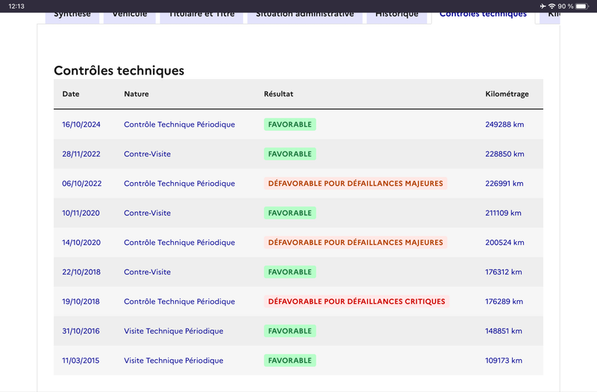Select the mileage 200524 km
This screenshot has width=597, height=392.
[x=504, y=243]
